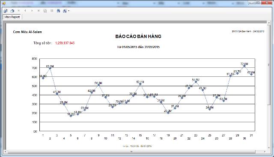Image resolution: width=274 pixels, height=157 pixels.
Task: Click the Print Report printer icon
Action: coord(12,11)
